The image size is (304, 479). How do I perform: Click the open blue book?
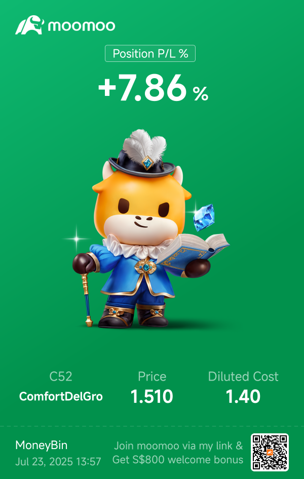[193, 250]
